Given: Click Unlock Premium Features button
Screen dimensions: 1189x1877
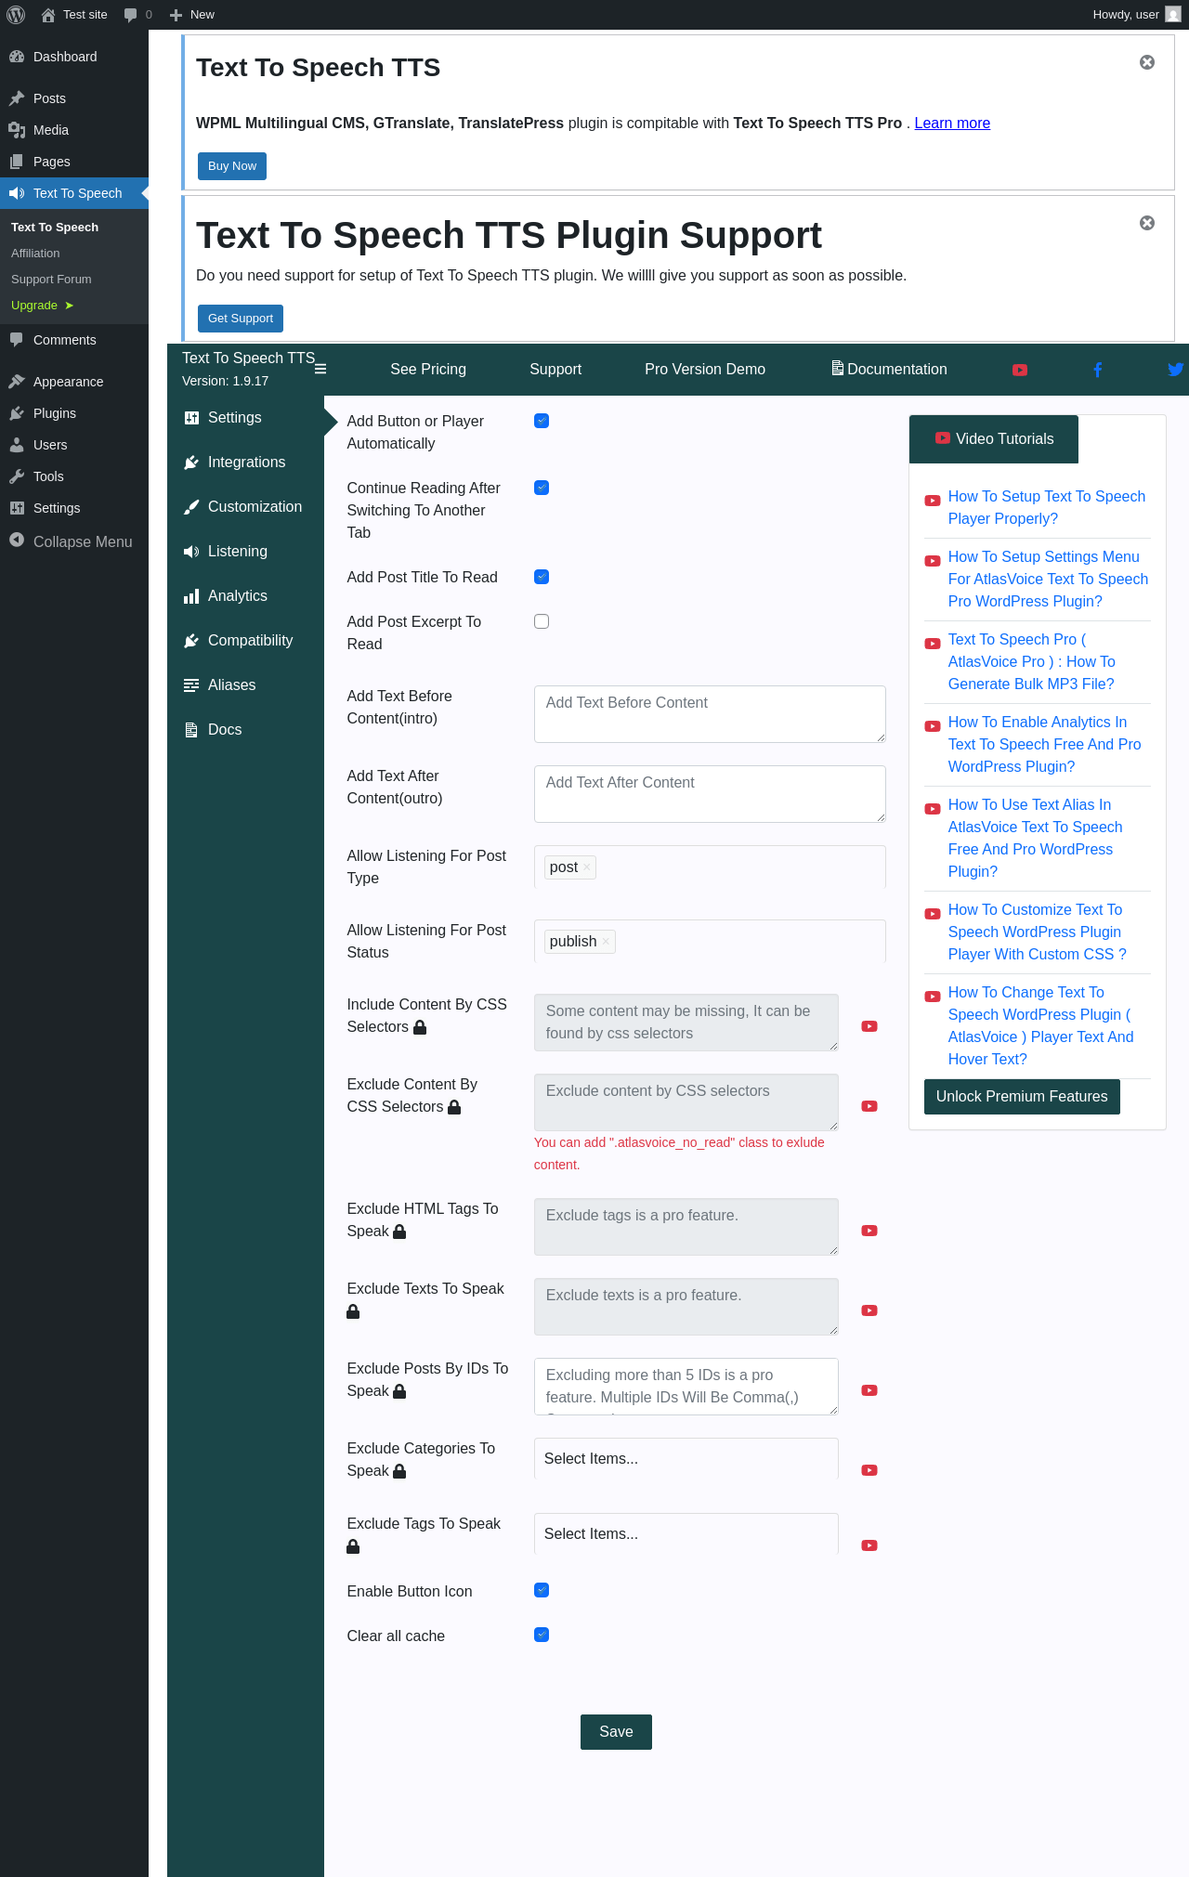Looking at the screenshot, I should [x=1022, y=1097].
